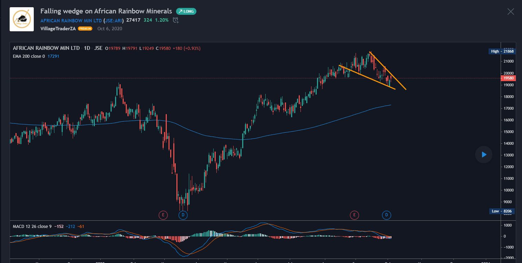Click the orange PREMIUM badge
This screenshot has width=522, height=263.
[85, 29]
